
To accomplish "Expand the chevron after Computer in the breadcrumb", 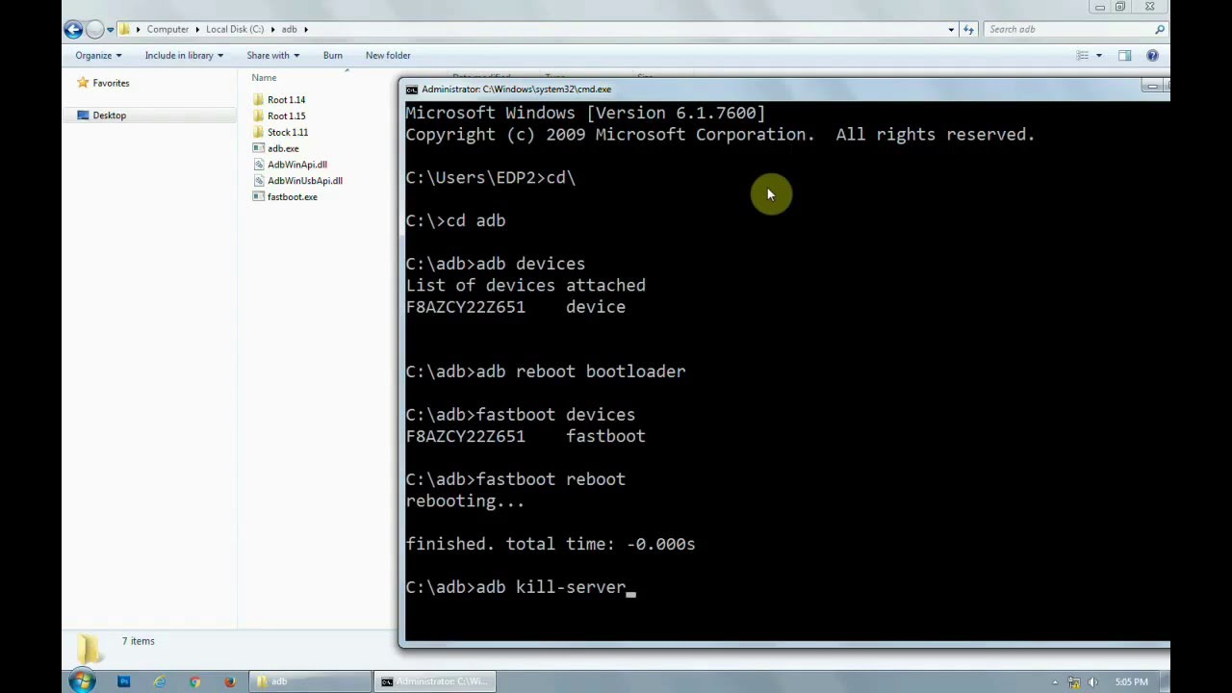I will 197,29.
